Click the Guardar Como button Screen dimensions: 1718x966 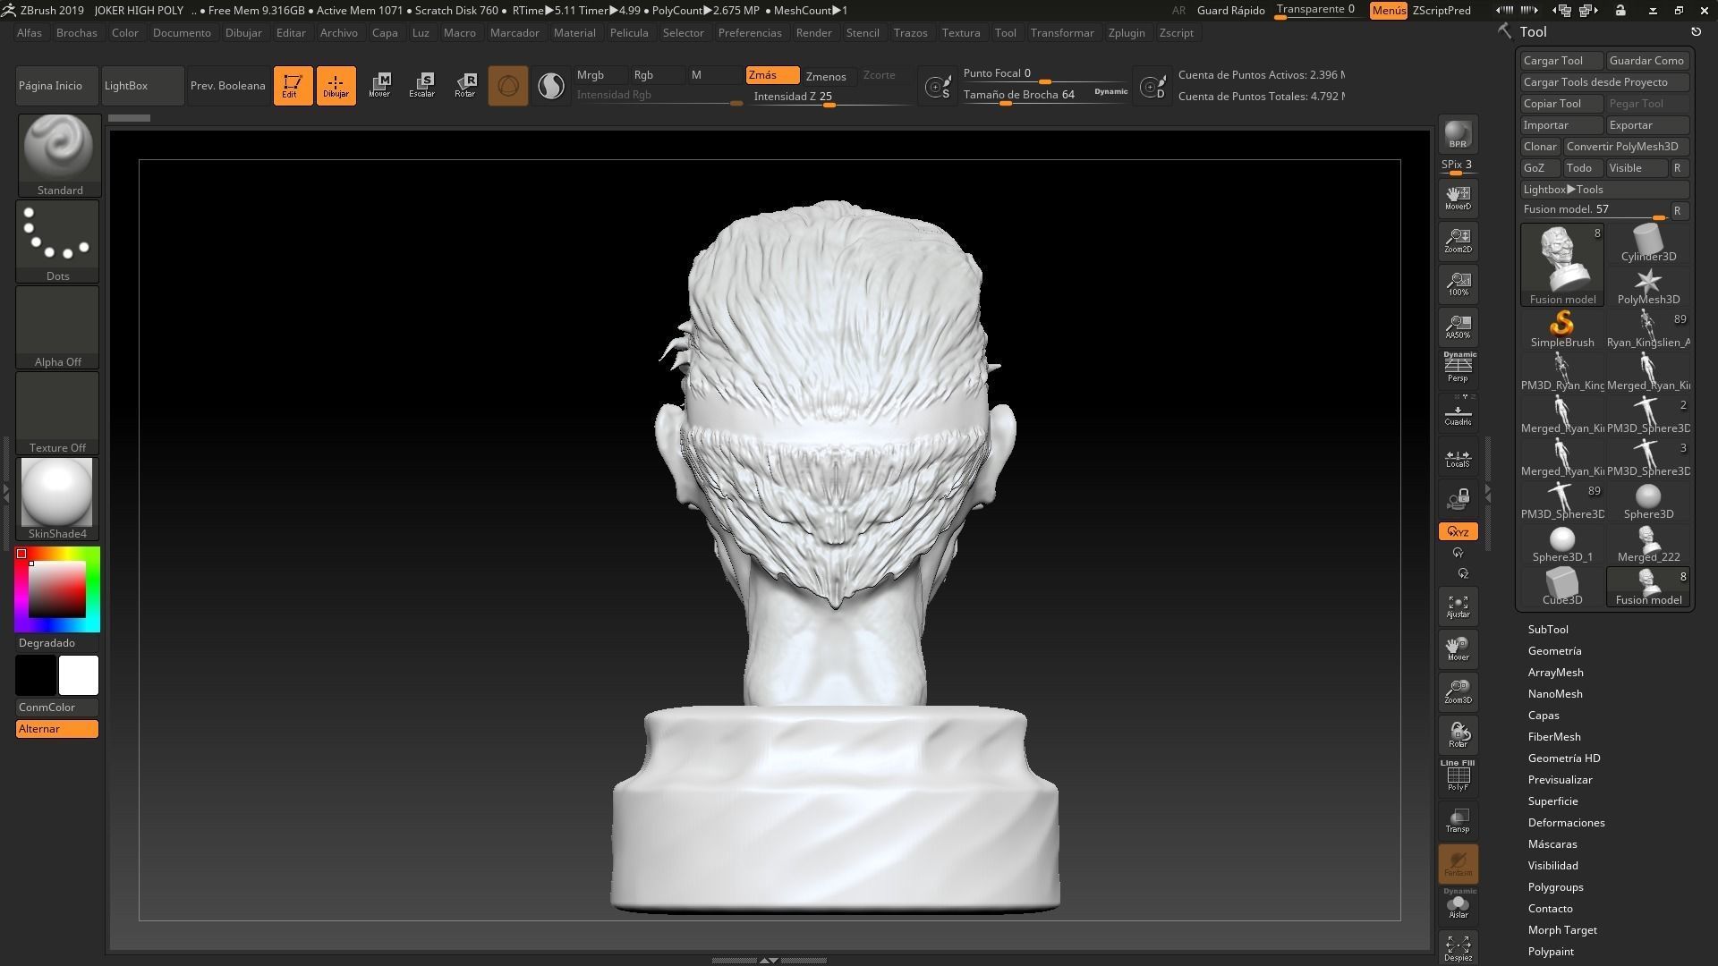[1646, 61]
